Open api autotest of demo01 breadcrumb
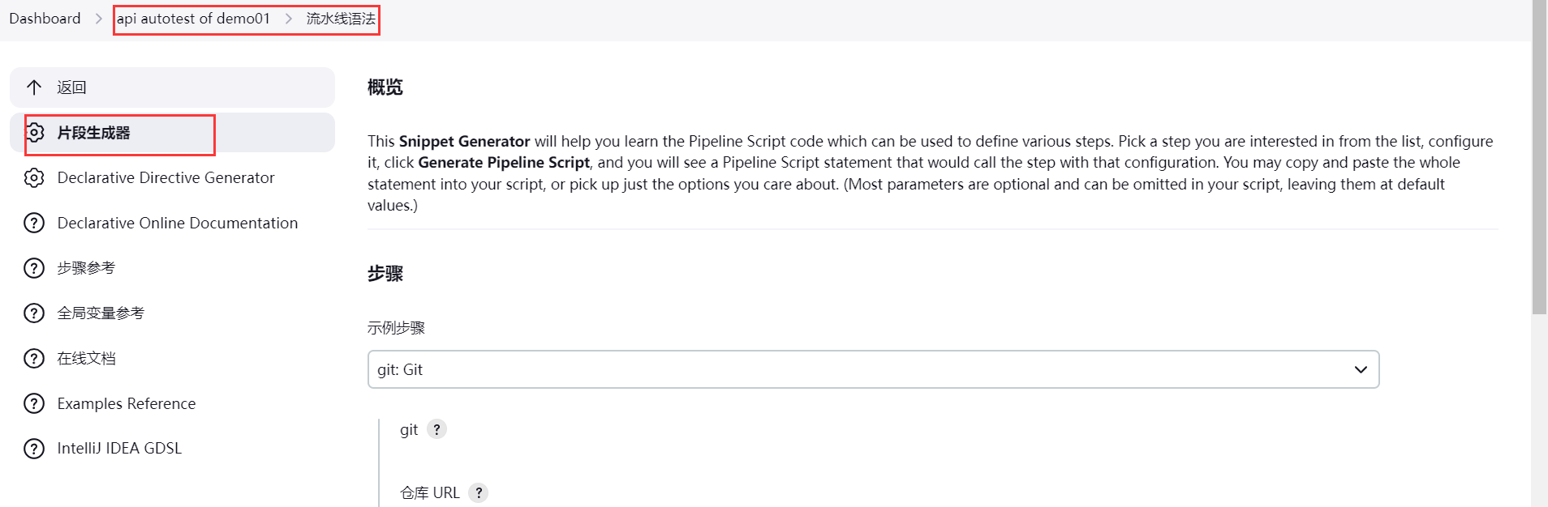The image size is (1548, 507). point(193,19)
